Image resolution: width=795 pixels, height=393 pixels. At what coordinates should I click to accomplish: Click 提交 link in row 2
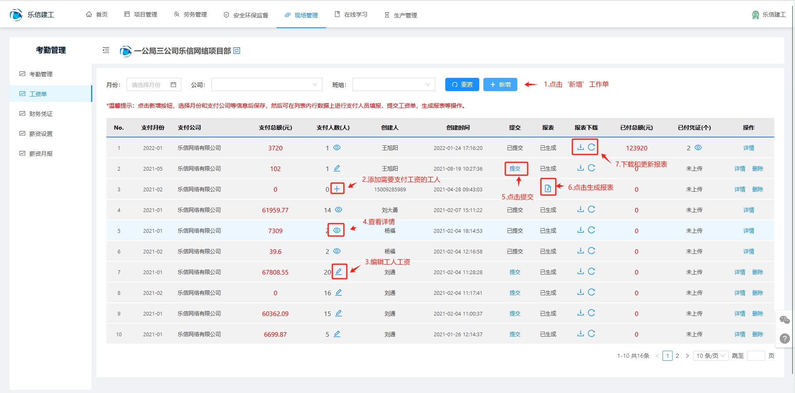point(515,169)
